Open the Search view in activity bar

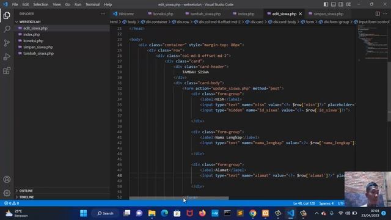pyautogui.click(x=7, y=29)
